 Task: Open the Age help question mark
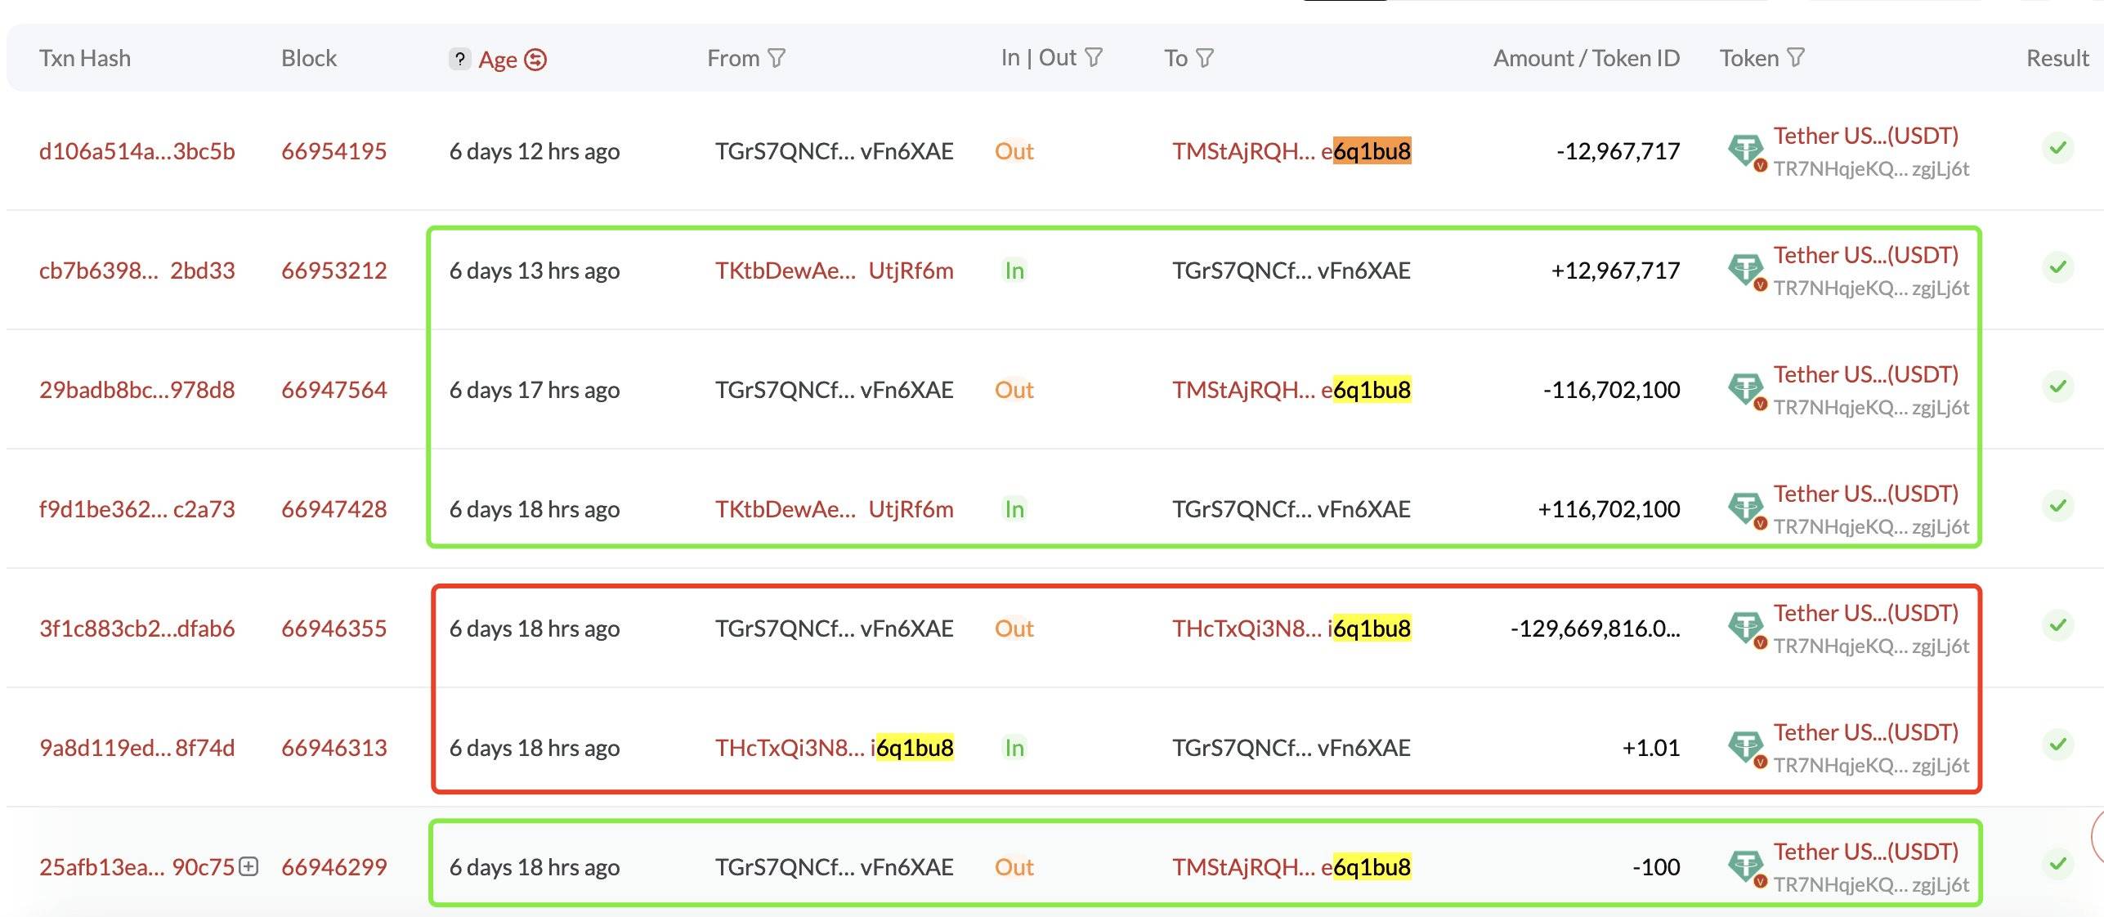[x=460, y=59]
